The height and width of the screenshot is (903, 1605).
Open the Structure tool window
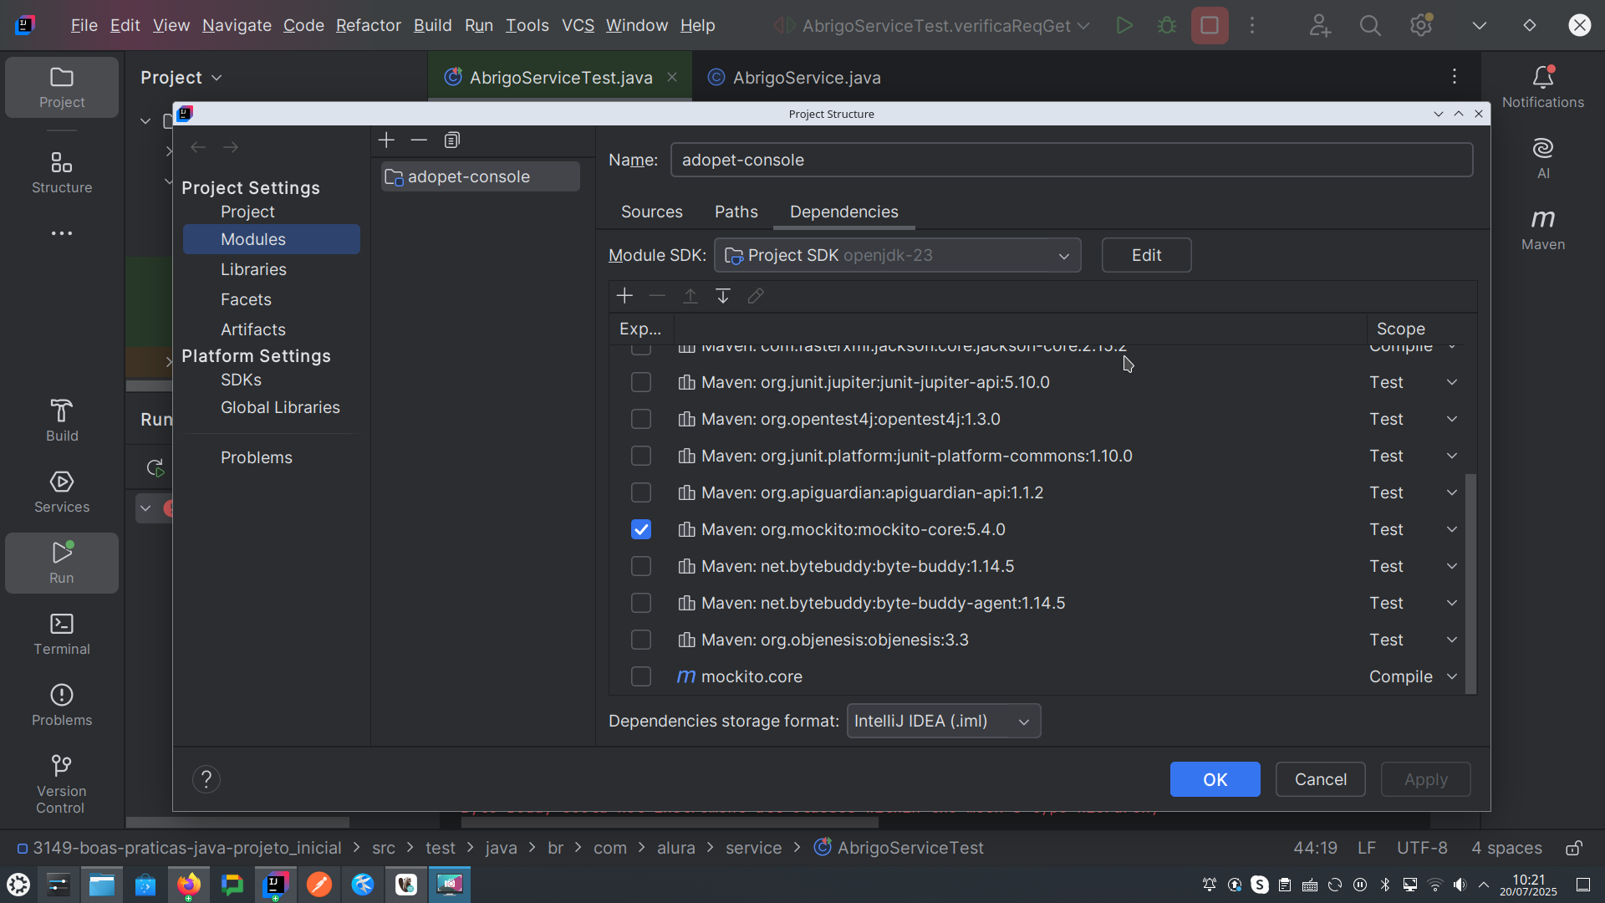pos(62,173)
